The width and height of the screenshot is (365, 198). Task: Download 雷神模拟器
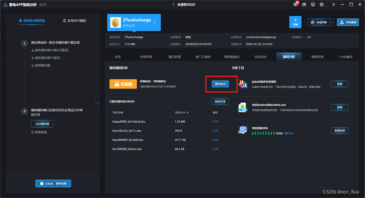(41, 66)
